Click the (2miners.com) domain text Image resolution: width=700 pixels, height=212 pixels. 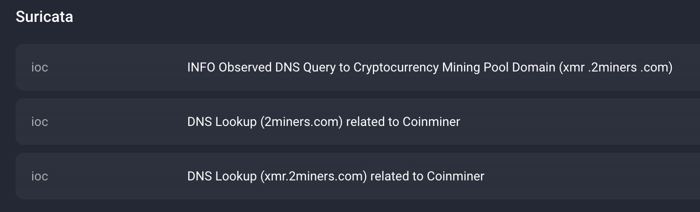click(301, 122)
